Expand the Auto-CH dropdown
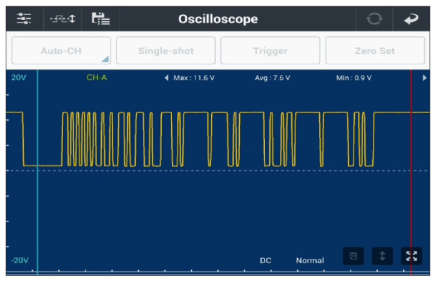Screen dimensions: 436x282 pyautogui.click(x=61, y=51)
